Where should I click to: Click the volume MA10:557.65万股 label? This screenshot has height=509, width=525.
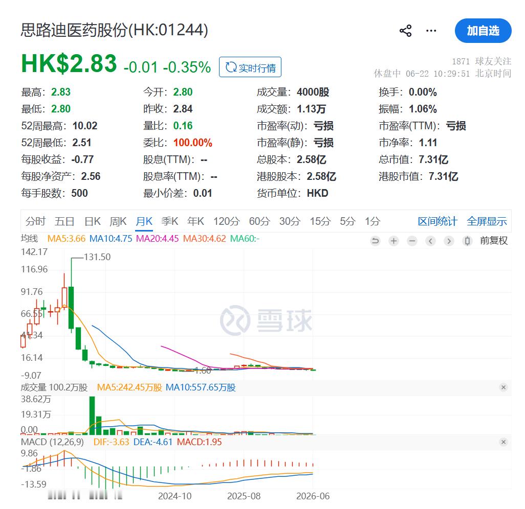click(x=201, y=387)
